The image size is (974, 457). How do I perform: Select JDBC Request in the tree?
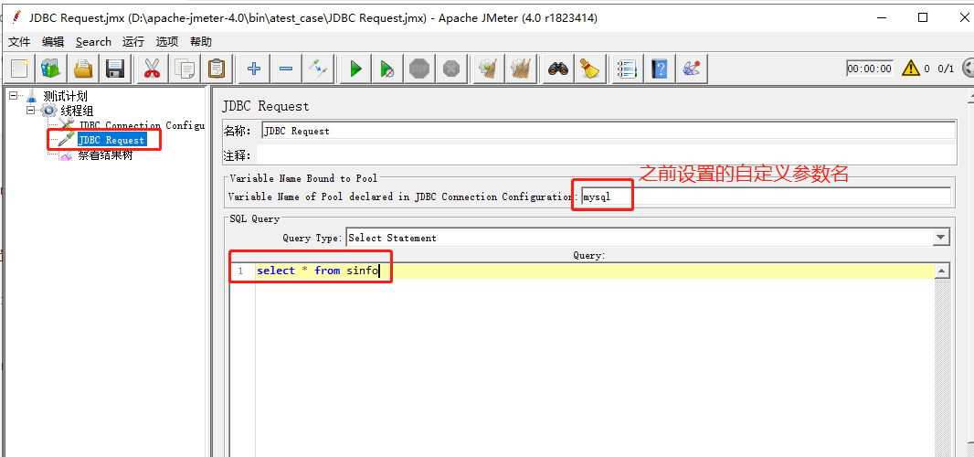tap(111, 140)
